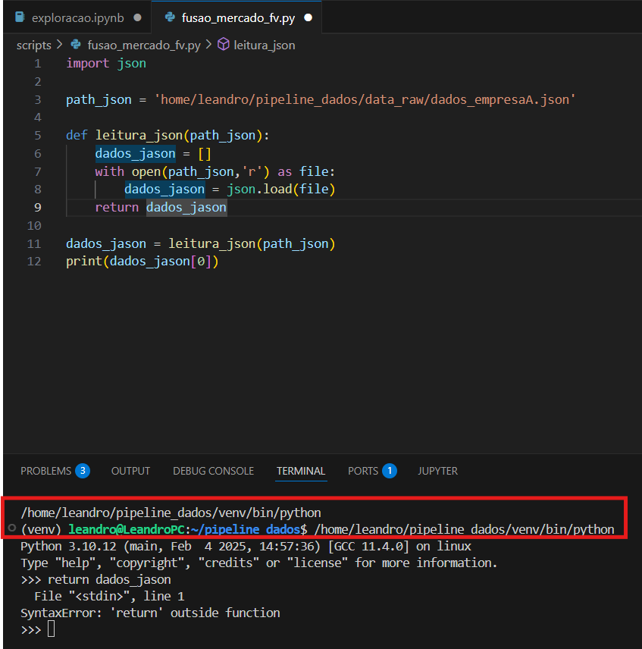Click '/home/leandro/pipeline_dados/venv/bin/python' first terminal line
The width and height of the screenshot is (642, 649).
pos(171,513)
